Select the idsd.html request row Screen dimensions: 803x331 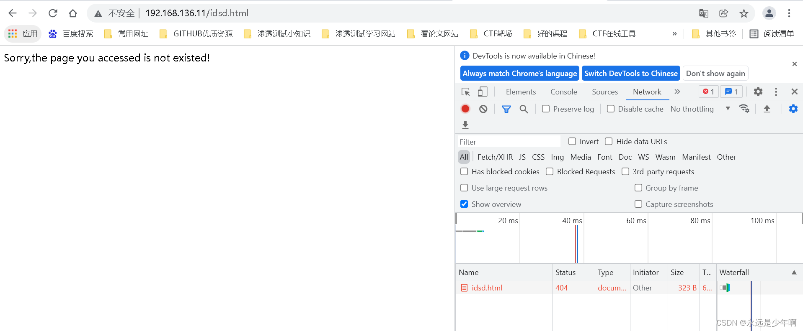629,288
